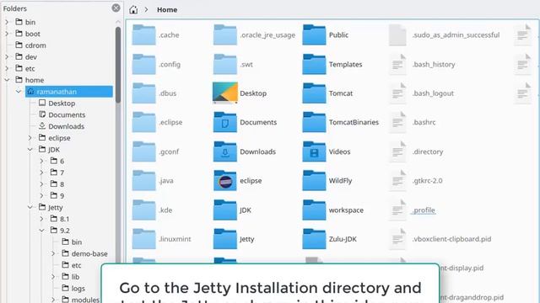
Task: Select the .vboxclient-clipboard.pid file
Action: click(x=452, y=239)
